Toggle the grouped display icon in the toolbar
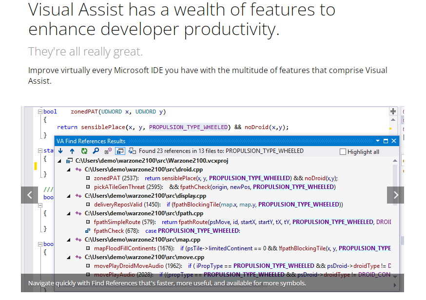Image resolution: width=426 pixels, height=300 pixels. click(120, 150)
